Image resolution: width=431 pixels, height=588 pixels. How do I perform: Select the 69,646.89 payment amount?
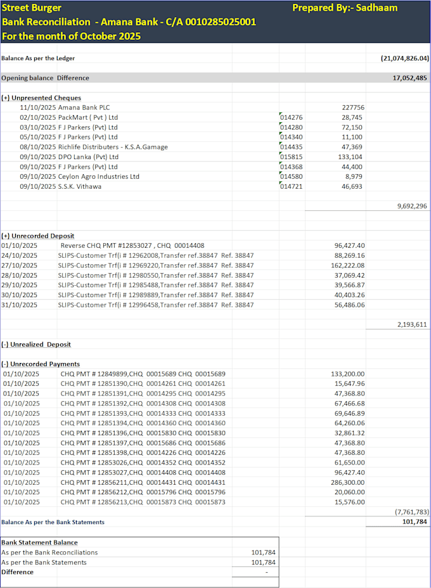350,413
